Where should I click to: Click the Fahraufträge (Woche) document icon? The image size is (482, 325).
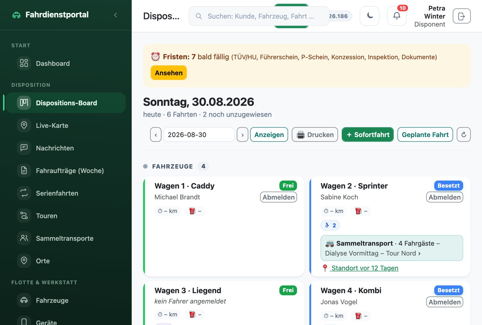[24, 170]
